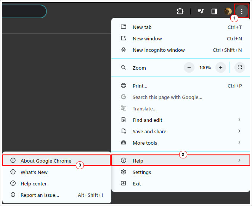Select the New window menu entry
This screenshot has height=206, width=252.
pyautogui.click(x=181, y=38)
